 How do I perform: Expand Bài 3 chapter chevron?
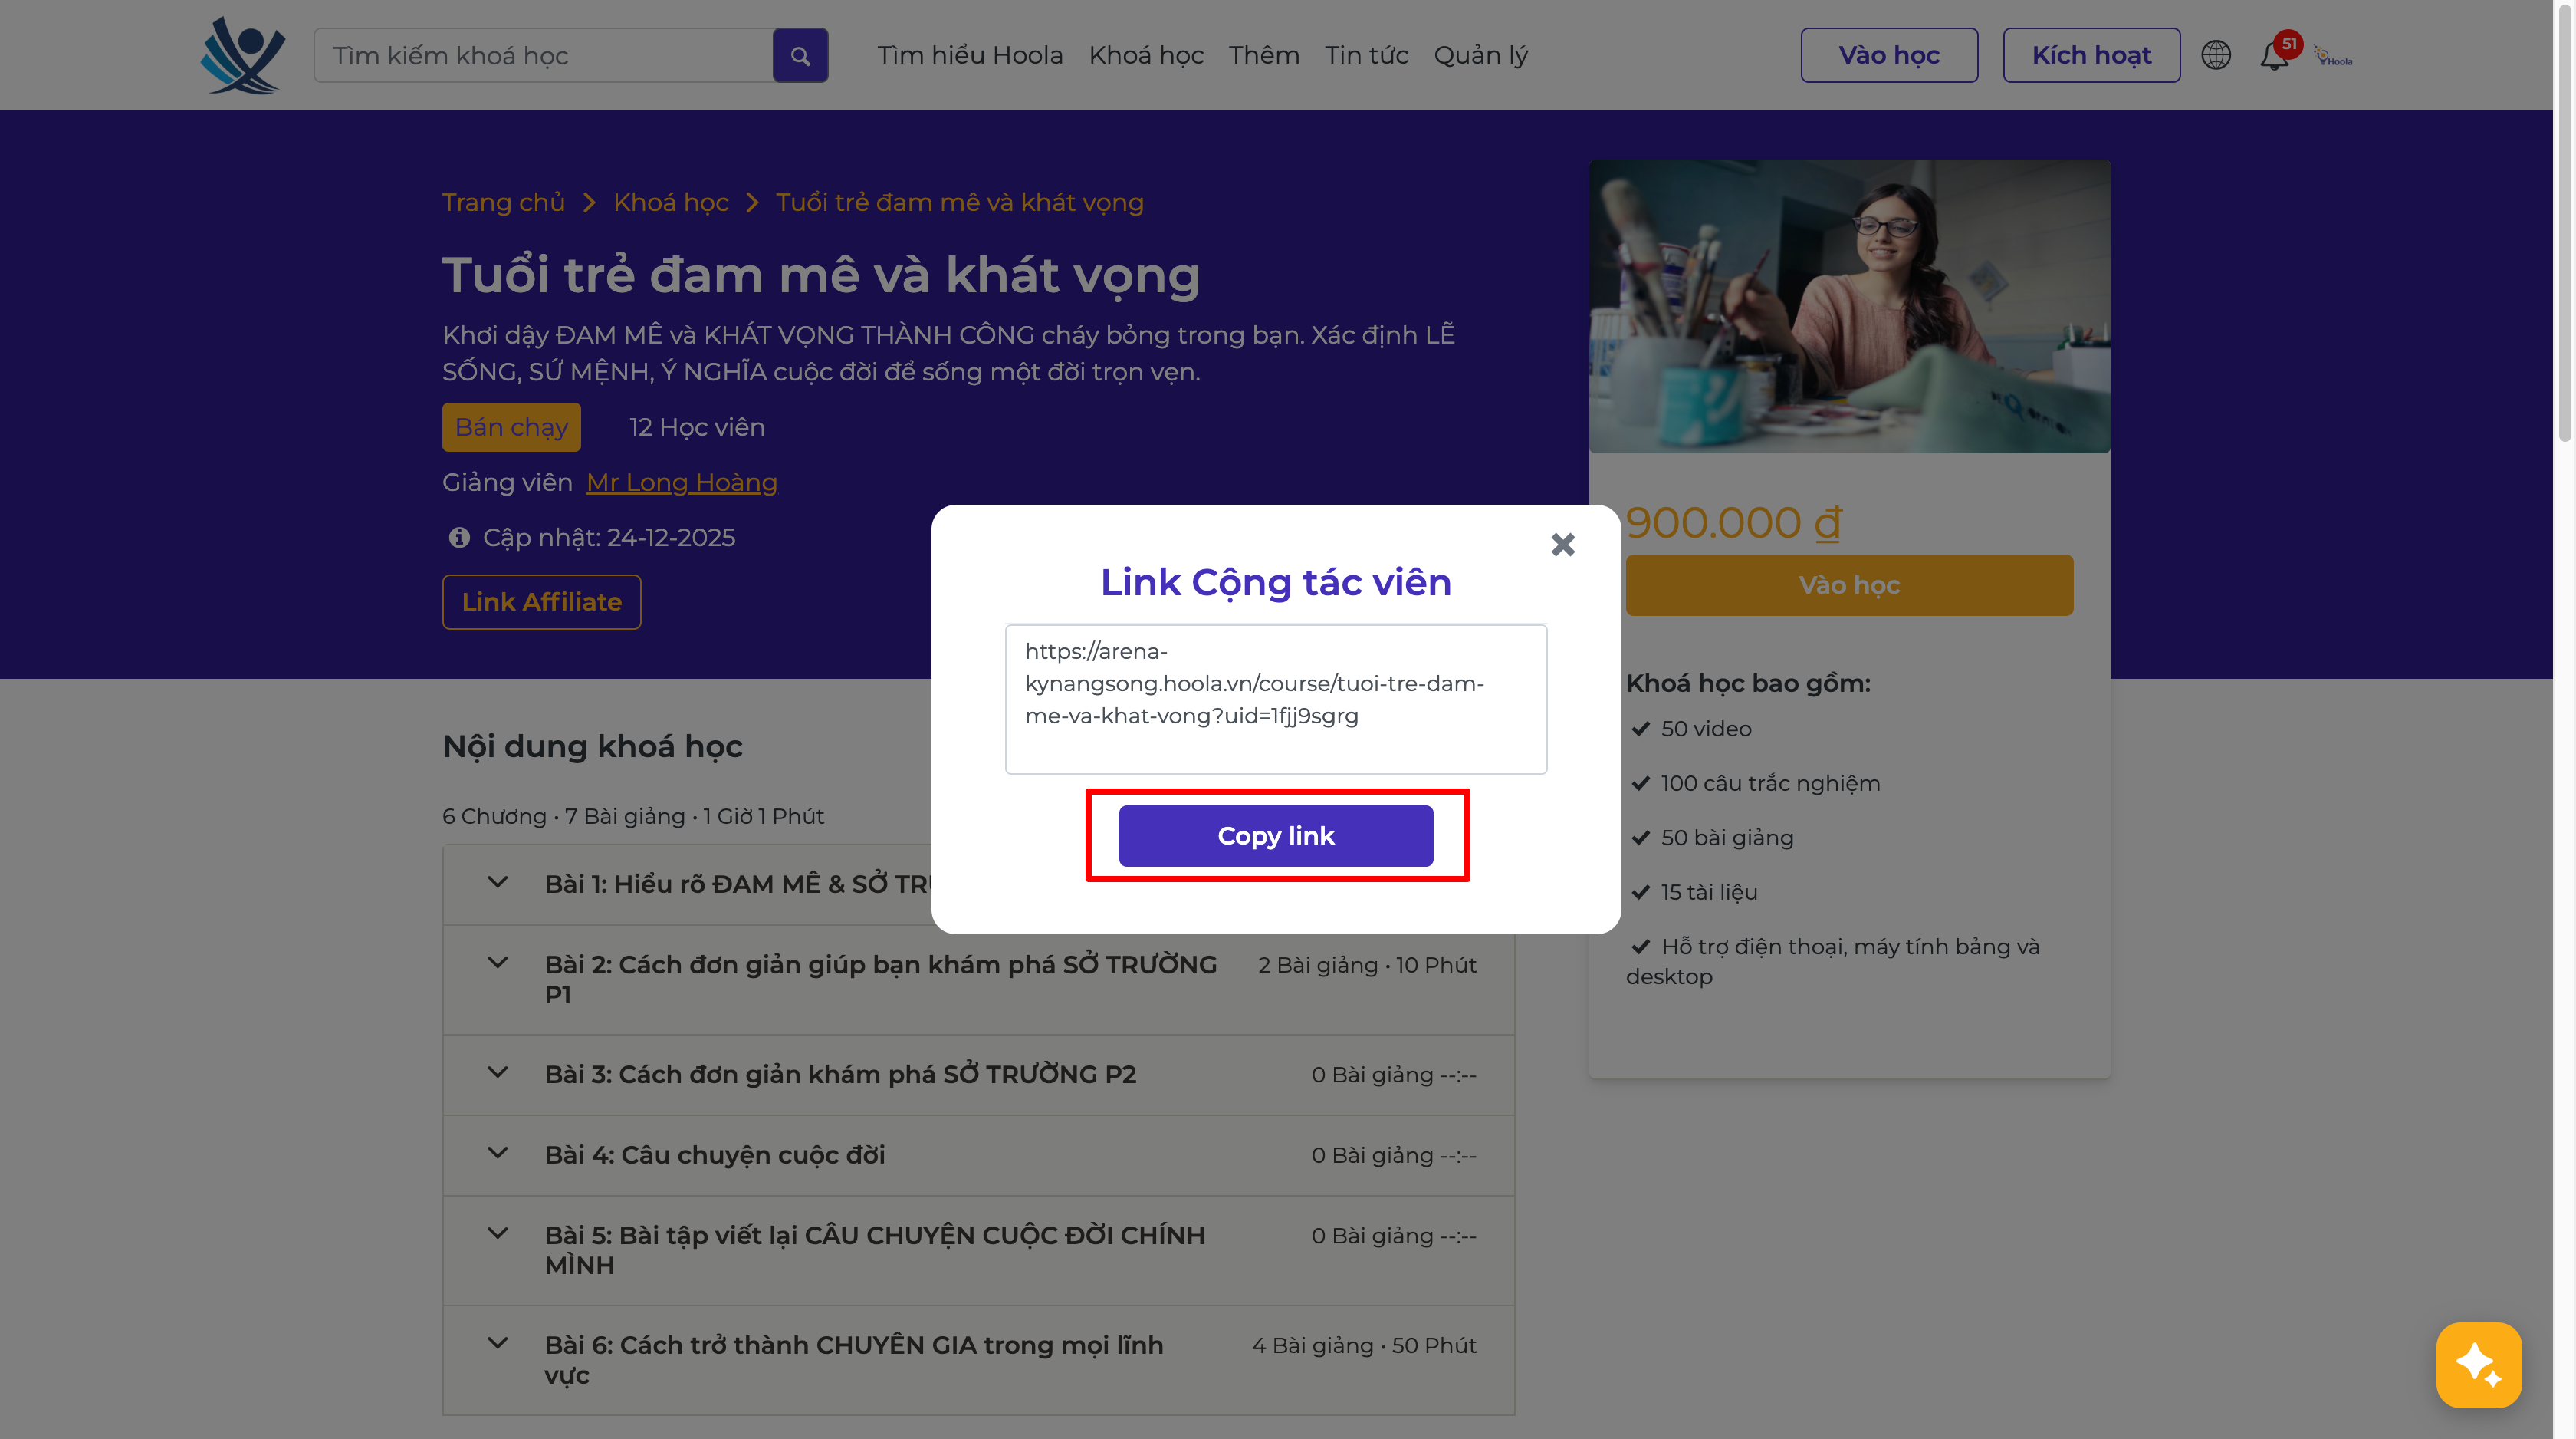coord(497,1073)
